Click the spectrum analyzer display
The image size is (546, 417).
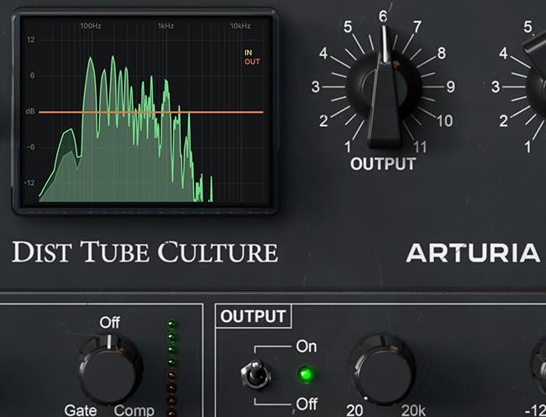pos(144,111)
